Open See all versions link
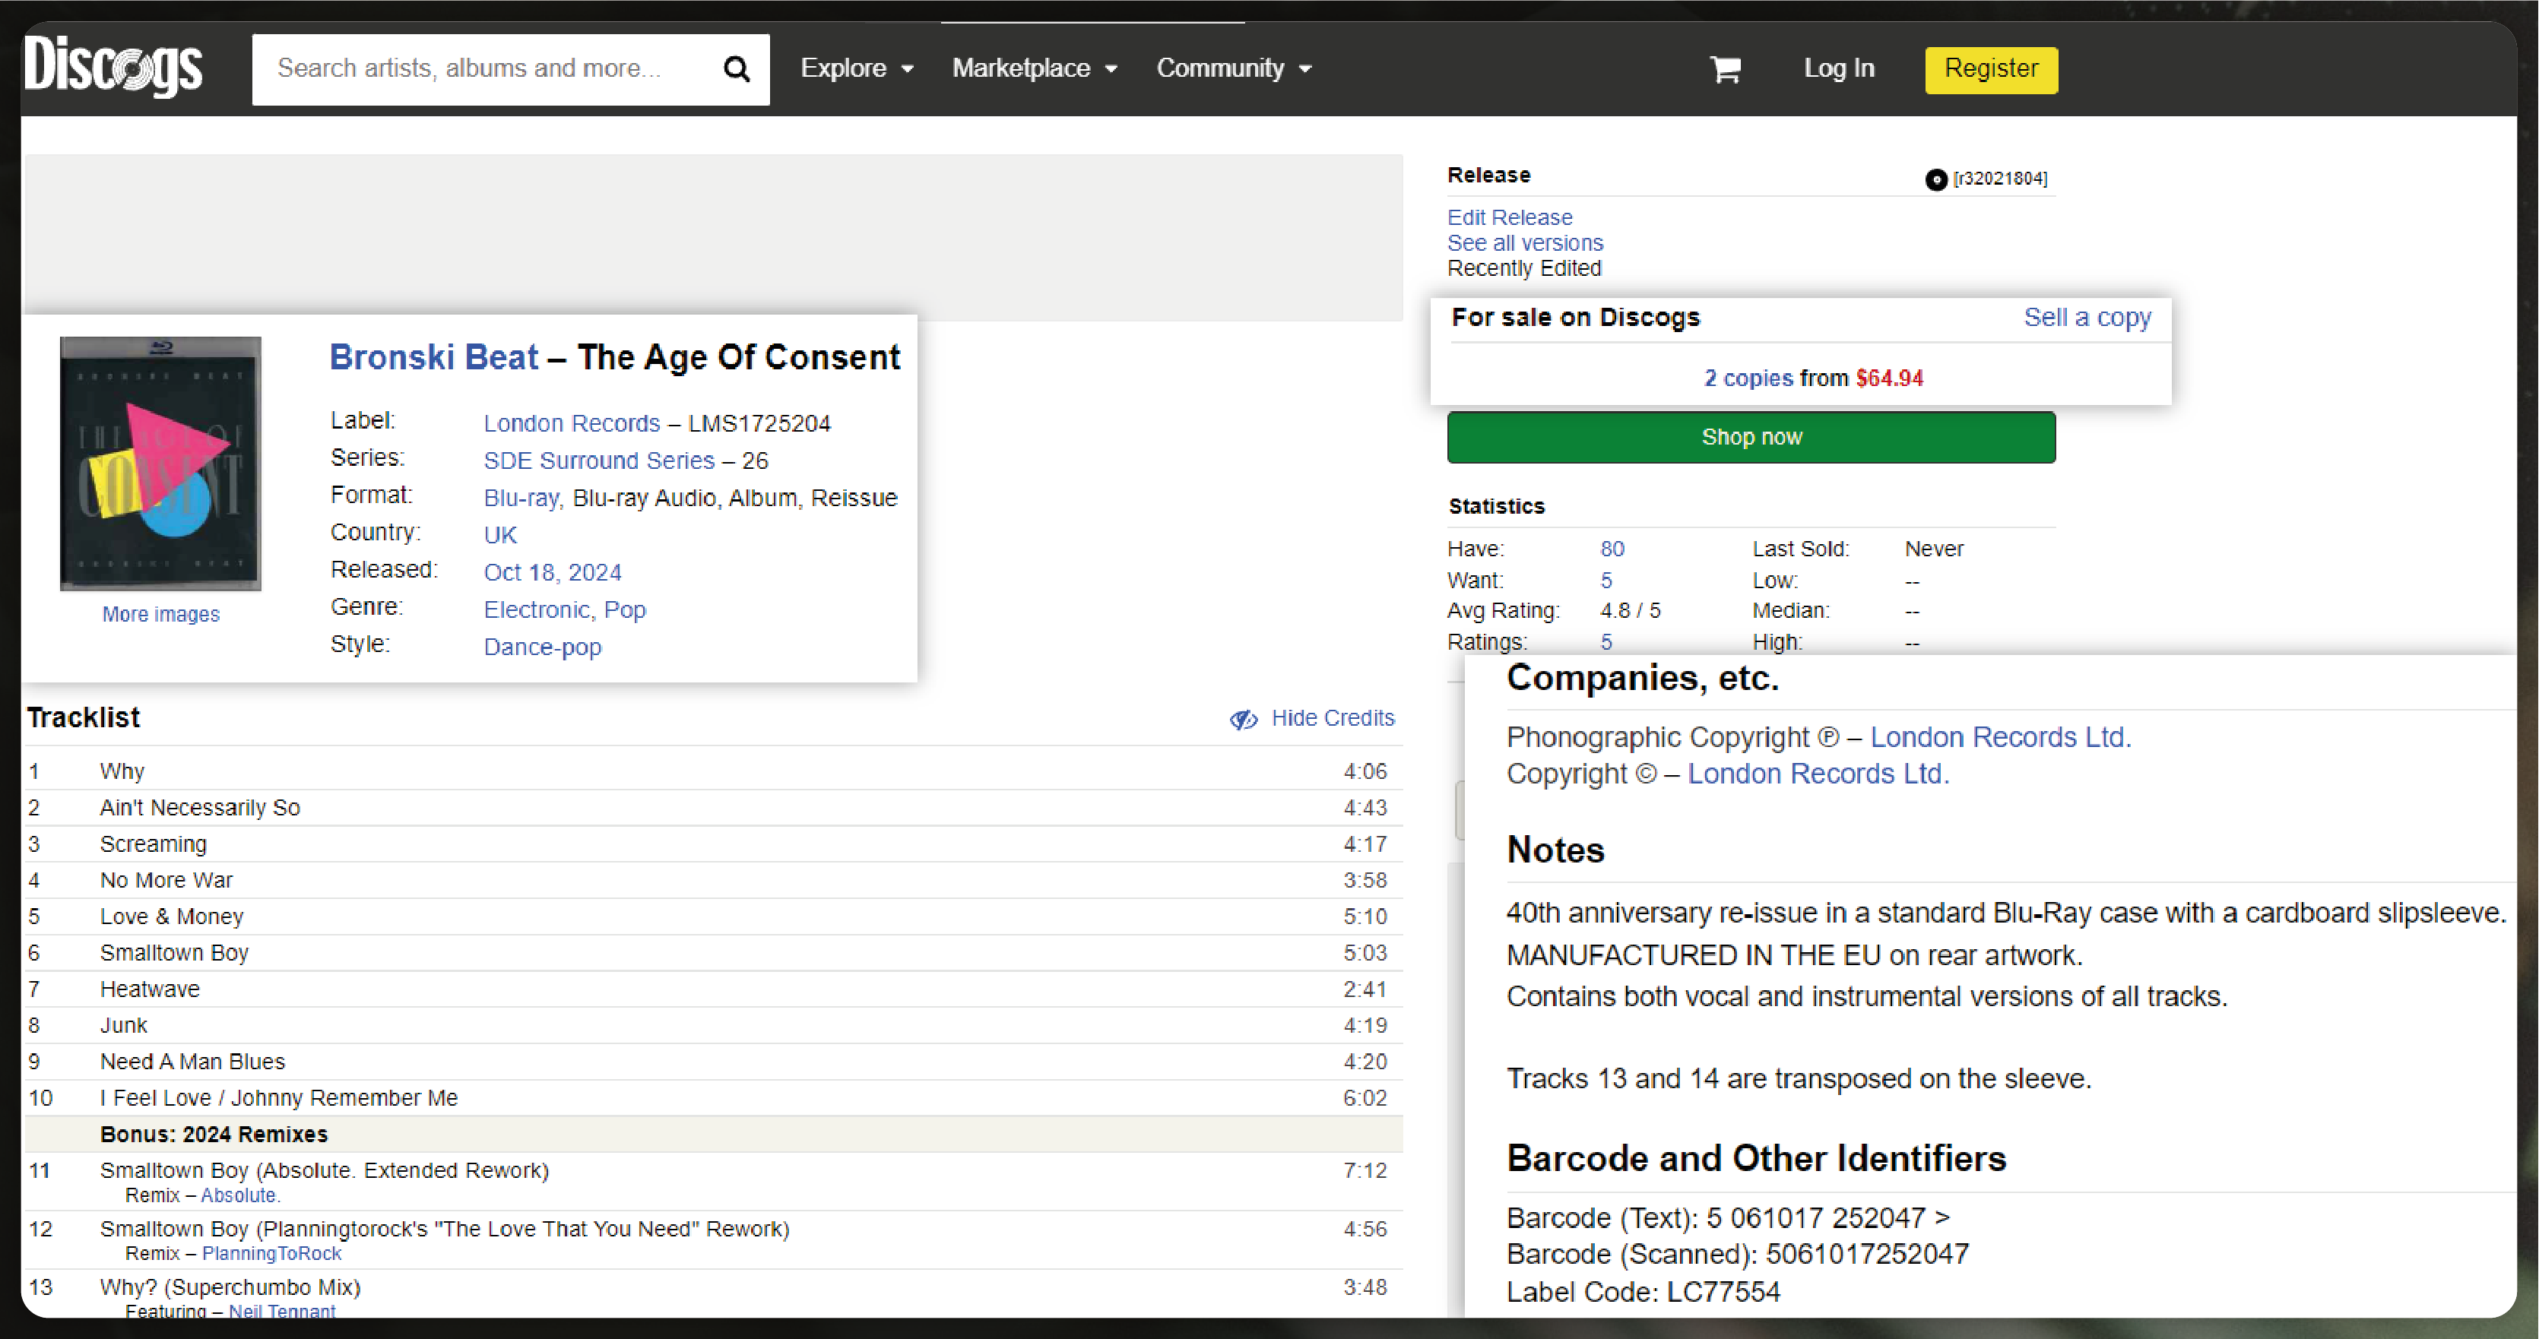This screenshot has height=1339, width=2539. [1525, 242]
